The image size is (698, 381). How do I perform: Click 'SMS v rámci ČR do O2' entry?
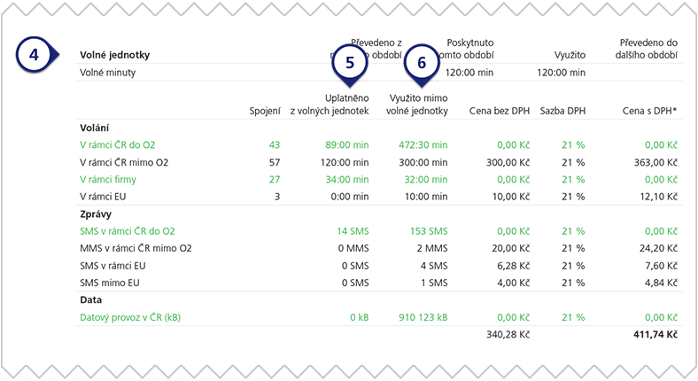pyautogui.click(x=127, y=230)
